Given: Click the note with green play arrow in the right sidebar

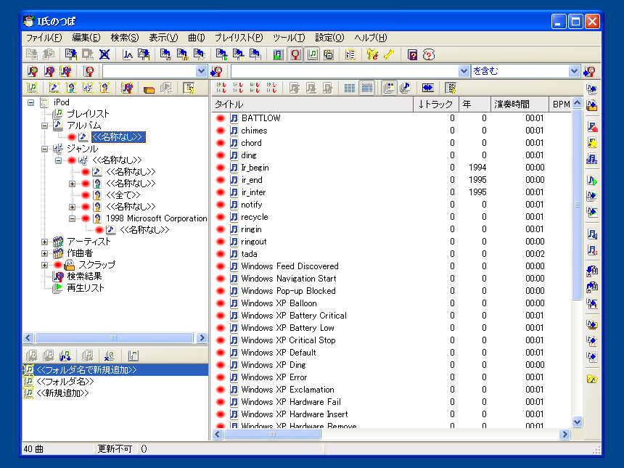Looking at the screenshot, I should pyautogui.click(x=592, y=180).
